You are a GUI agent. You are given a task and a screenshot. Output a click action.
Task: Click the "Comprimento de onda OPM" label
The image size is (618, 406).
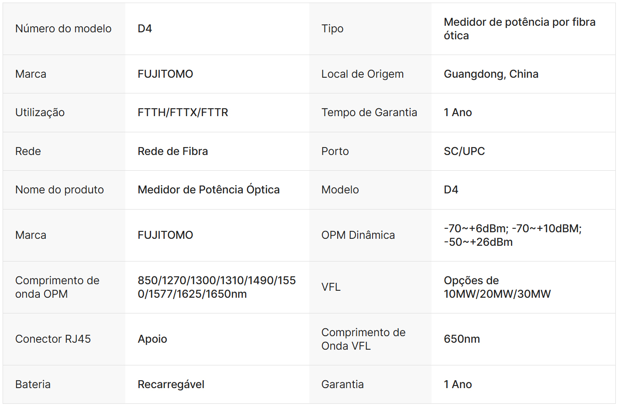point(57,287)
